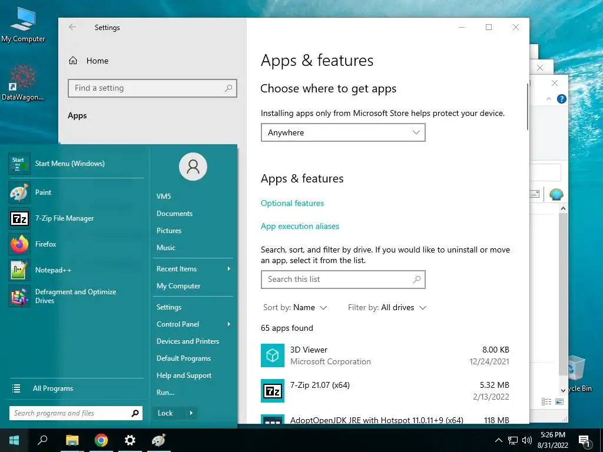Open File Explorer from the taskbar
Screen dimensions: 603x452
(x=72, y=440)
